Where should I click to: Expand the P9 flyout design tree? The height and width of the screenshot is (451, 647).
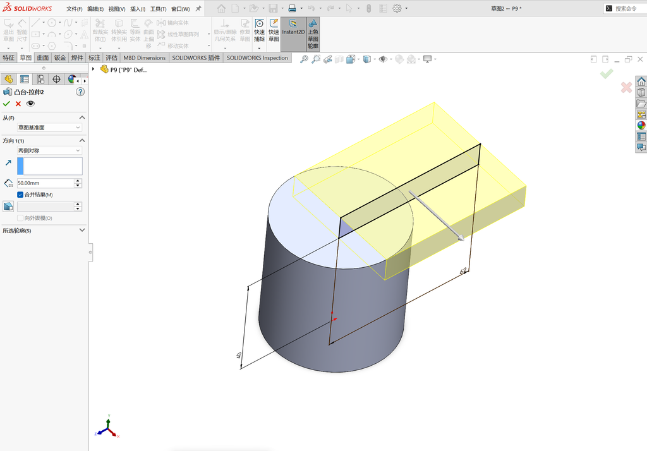point(94,69)
